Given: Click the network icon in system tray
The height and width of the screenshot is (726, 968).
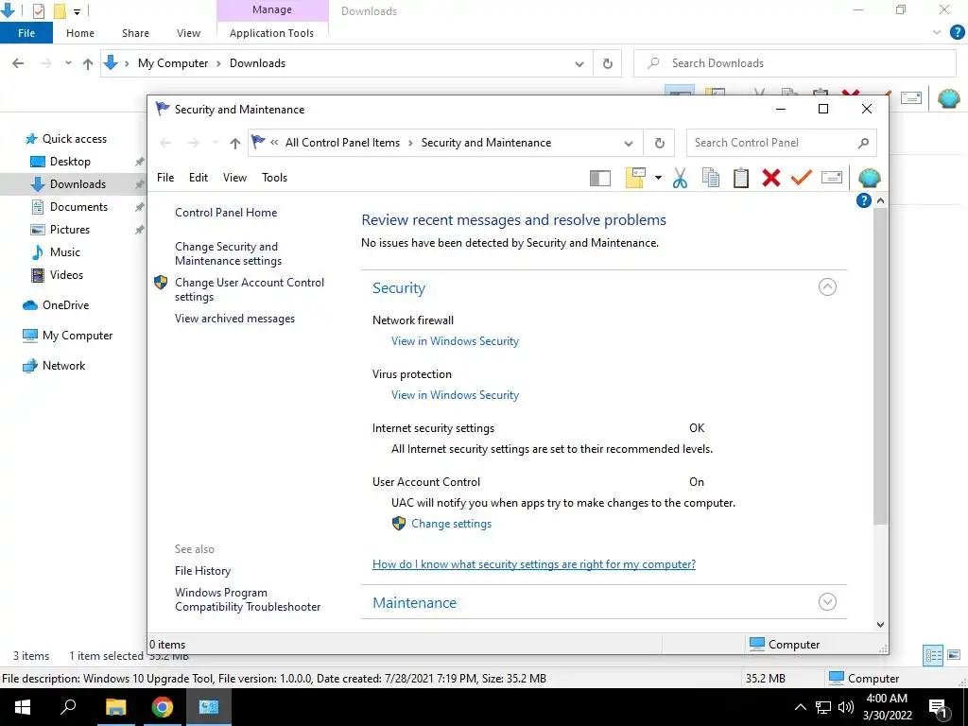Looking at the screenshot, I should 823,707.
